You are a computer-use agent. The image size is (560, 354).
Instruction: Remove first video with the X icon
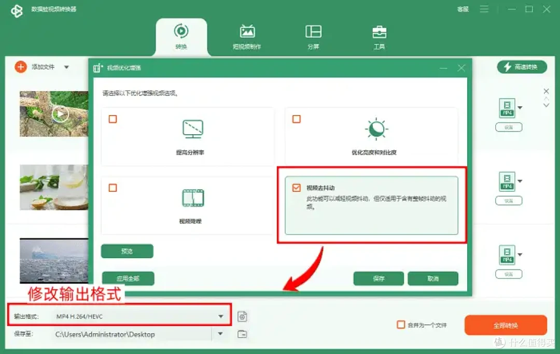pyautogui.click(x=546, y=91)
